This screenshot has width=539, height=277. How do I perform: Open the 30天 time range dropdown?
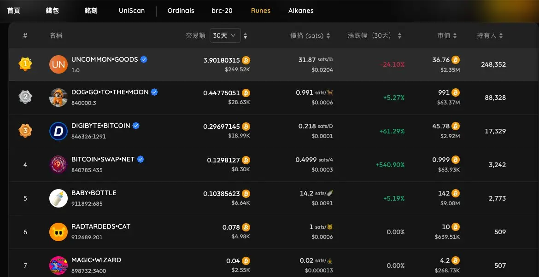[225, 35]
